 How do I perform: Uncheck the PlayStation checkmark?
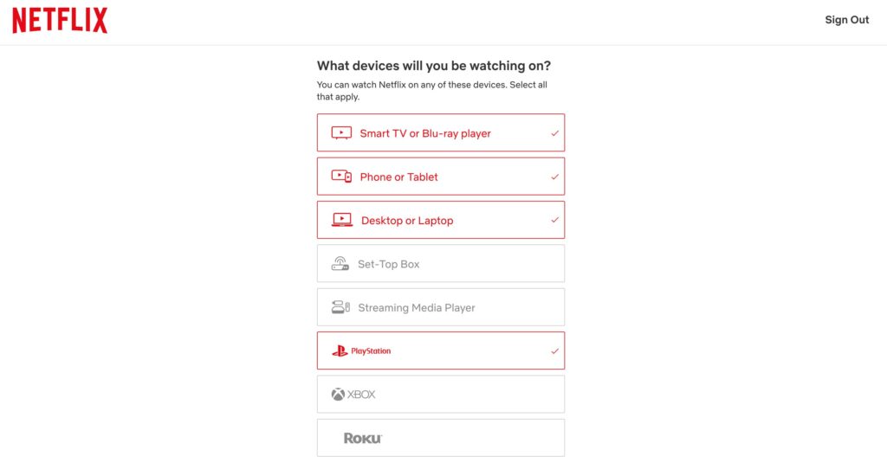554,351
